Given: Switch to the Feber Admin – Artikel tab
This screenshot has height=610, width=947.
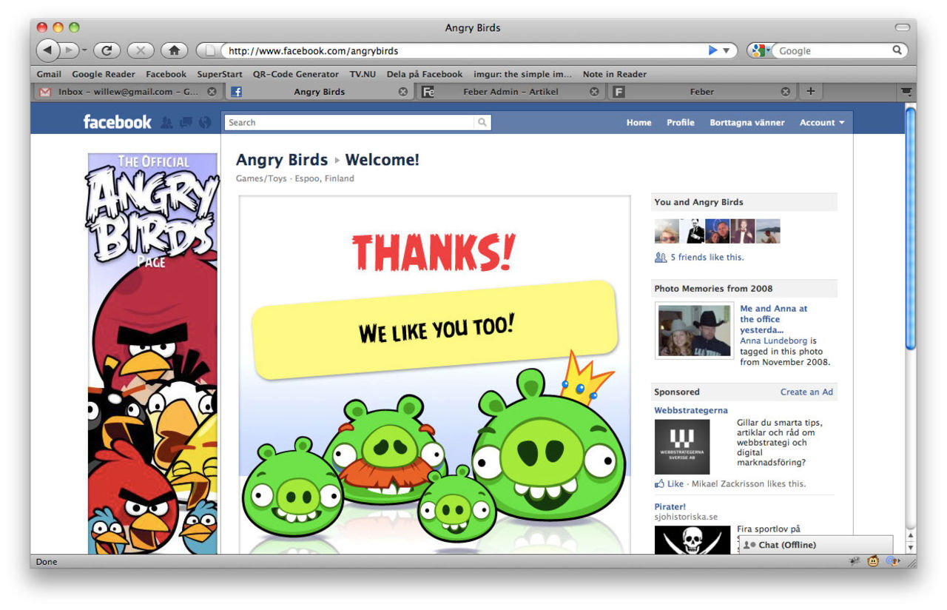Looking at the screenshot, I should (510, 91).
